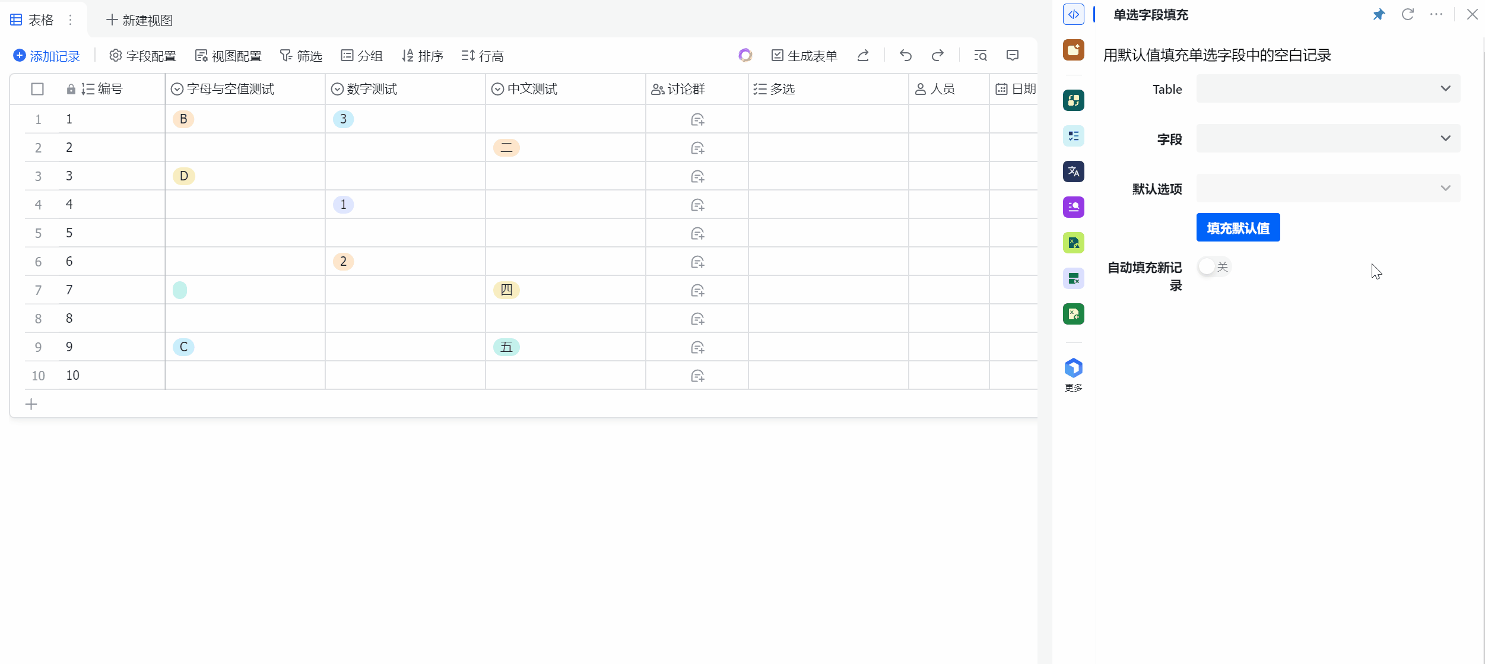Click the share arrow icon

click(863, 55)
